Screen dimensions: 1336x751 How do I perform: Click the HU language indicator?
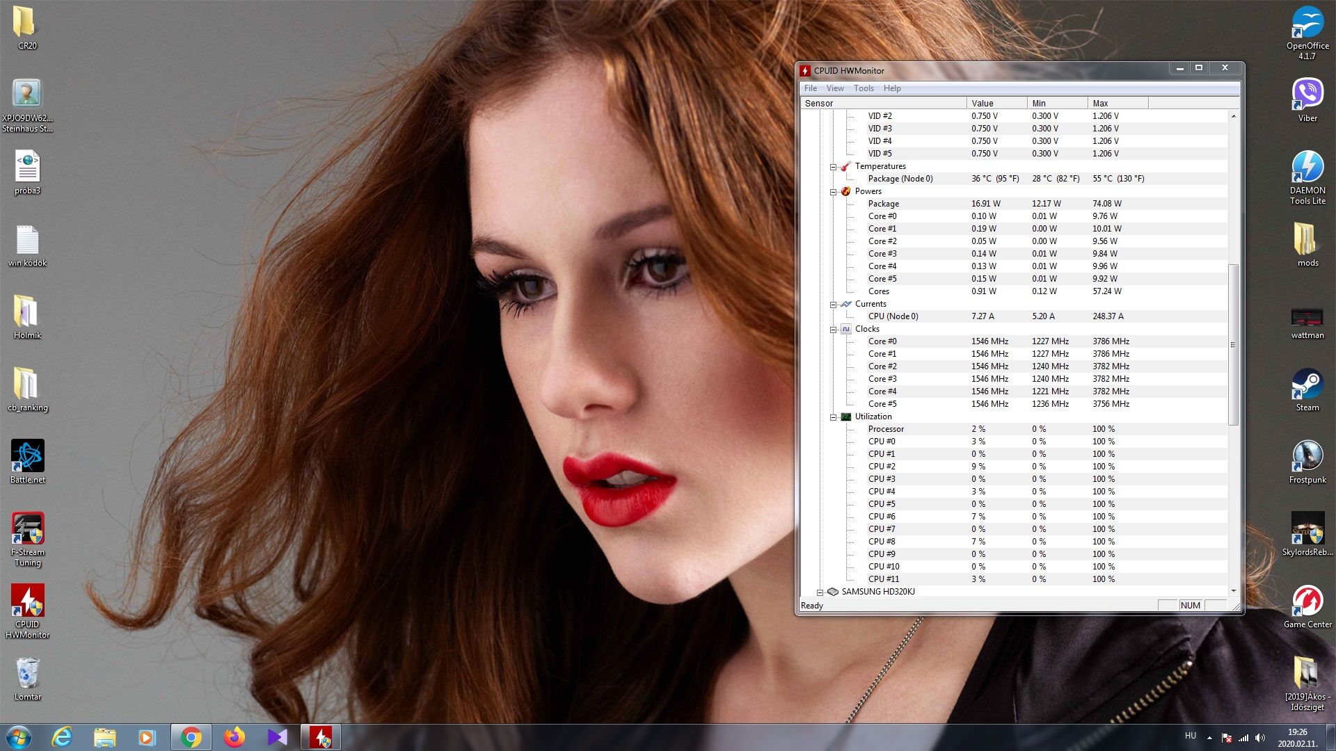coord(1191,736)
